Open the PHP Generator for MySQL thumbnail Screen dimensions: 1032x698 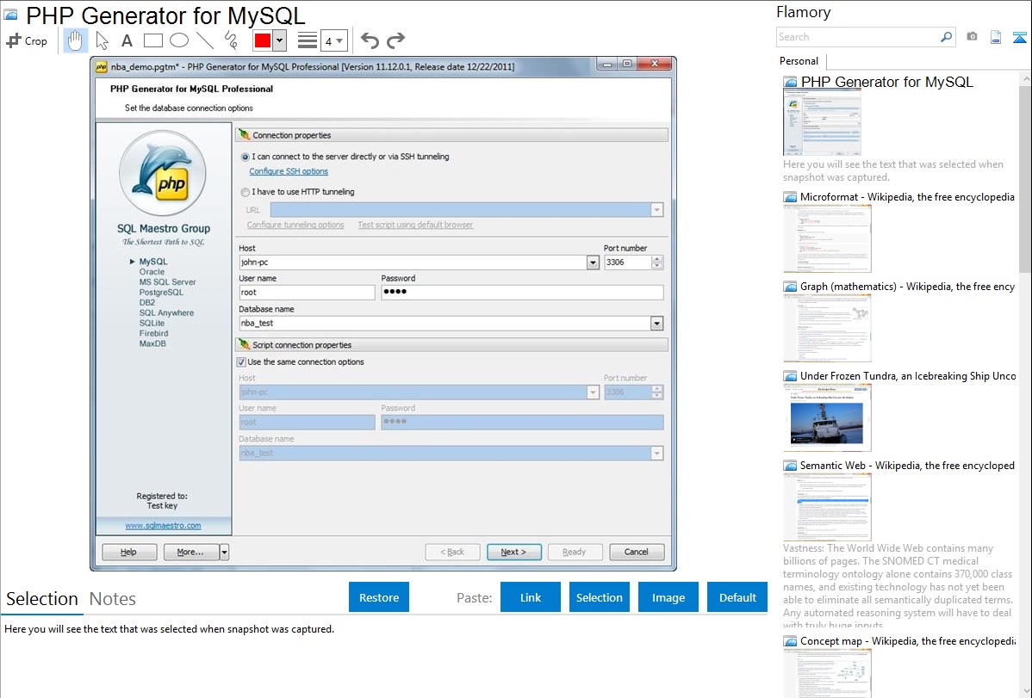(x=822, y=122)
